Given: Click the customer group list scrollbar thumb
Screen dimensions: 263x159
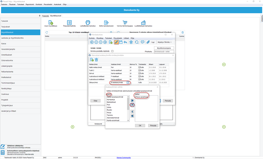Looking at the screenshot, I should 128,104.
